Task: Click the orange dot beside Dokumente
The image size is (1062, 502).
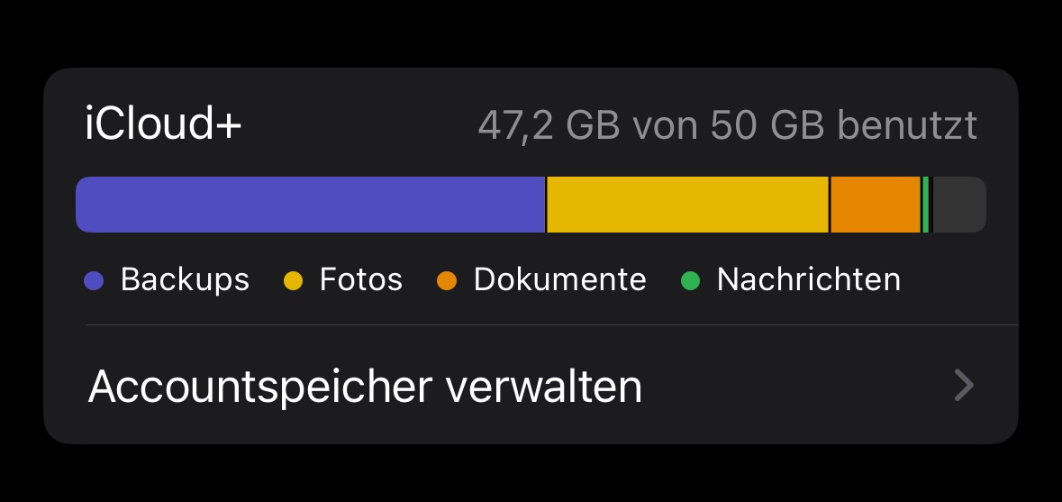Action: (x=447, y=280)
